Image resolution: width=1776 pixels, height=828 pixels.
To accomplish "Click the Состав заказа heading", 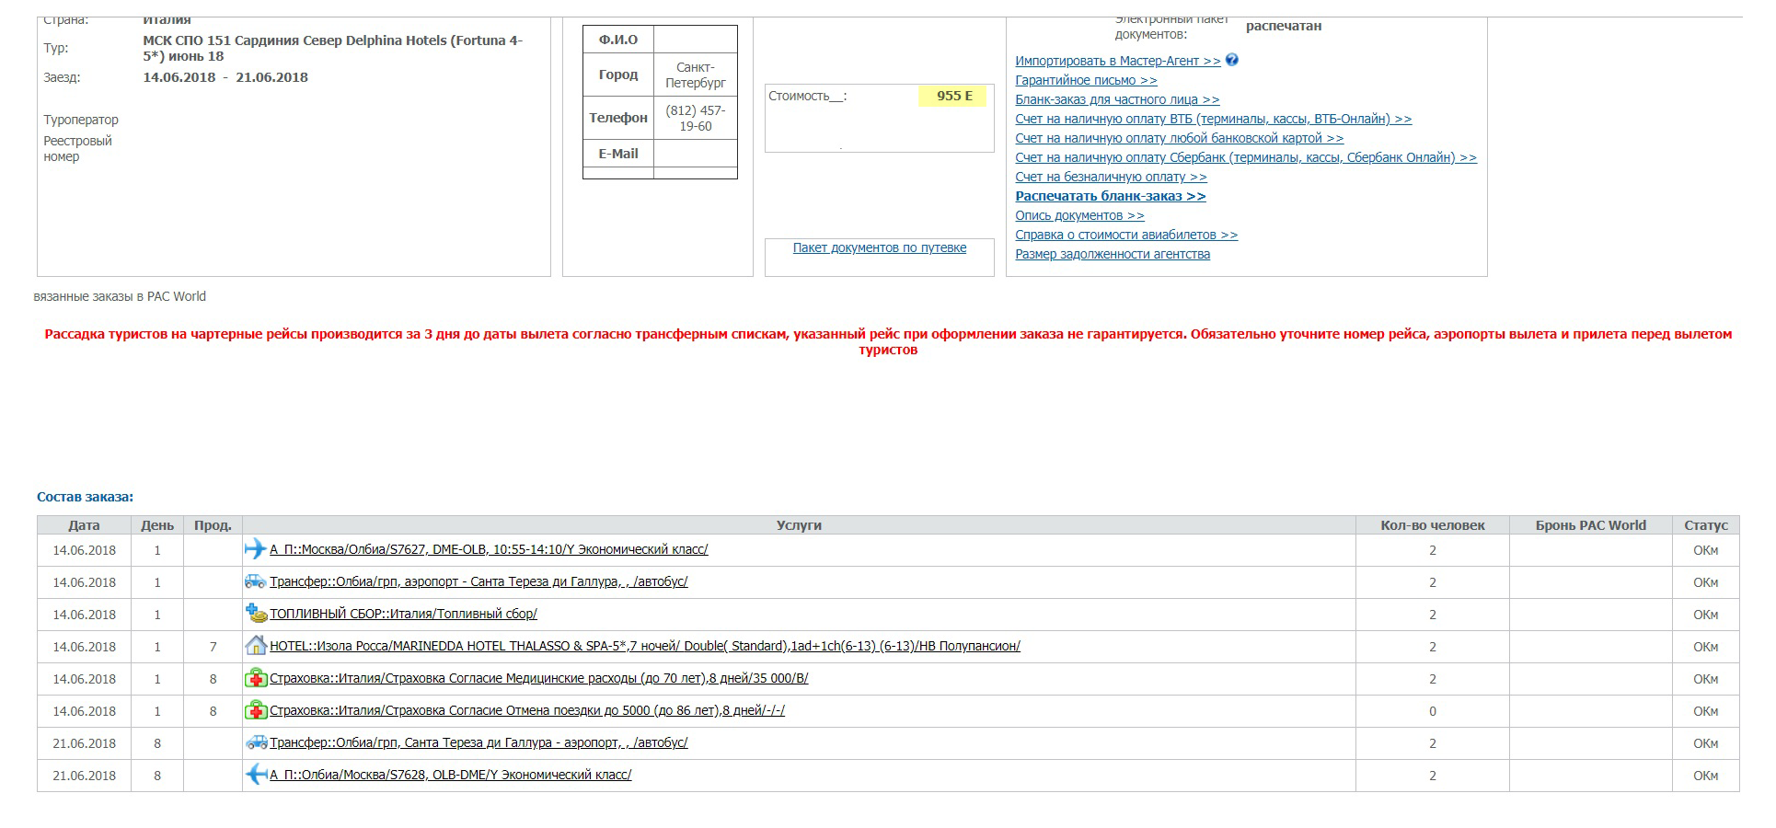I will [x=85, y=497].
